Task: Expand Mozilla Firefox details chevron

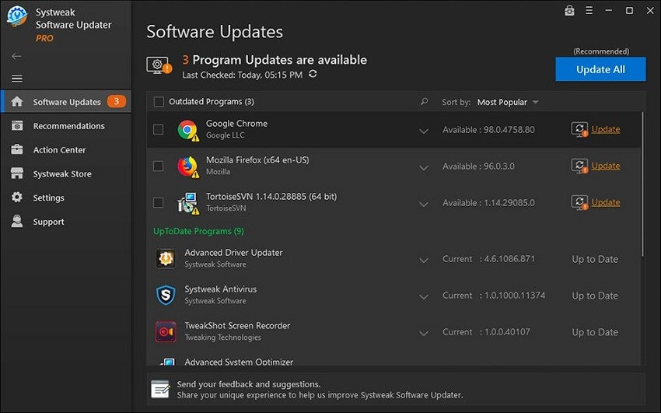Action: point(424,168)
